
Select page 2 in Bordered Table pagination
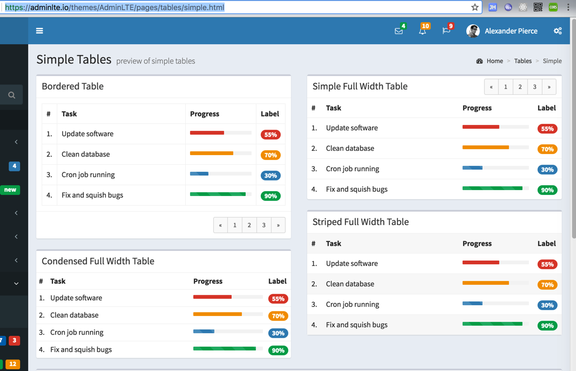pos(249,225)
